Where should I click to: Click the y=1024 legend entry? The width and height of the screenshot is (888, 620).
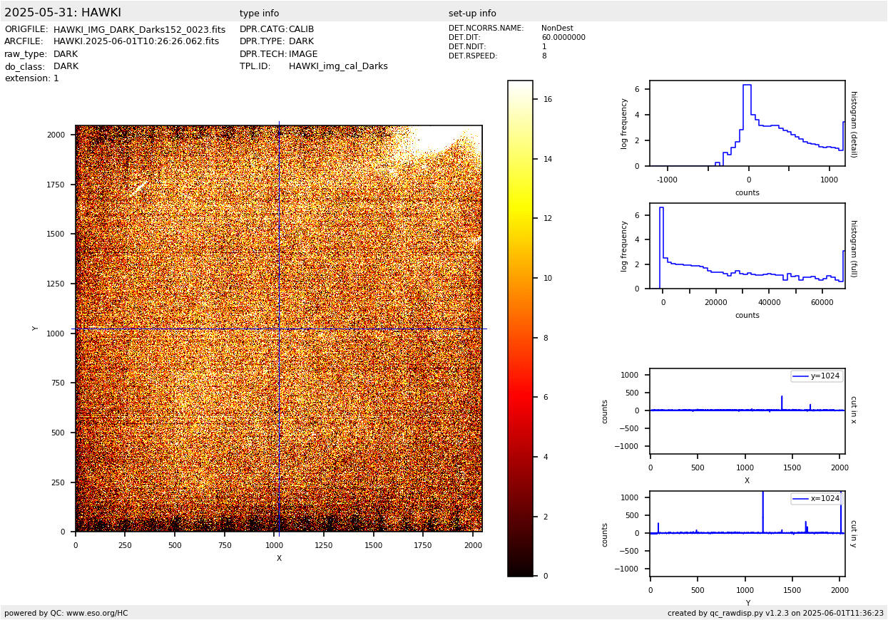pyautogui.click(x=817, y=376)
